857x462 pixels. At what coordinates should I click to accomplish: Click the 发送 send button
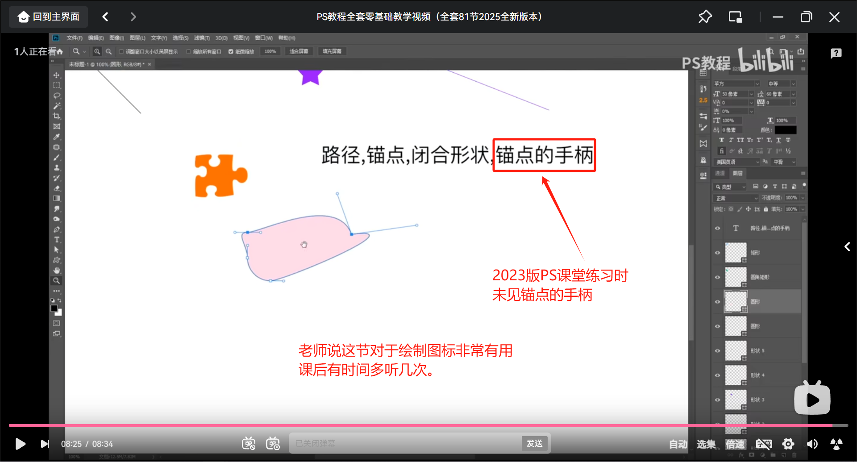coord(534,443)
